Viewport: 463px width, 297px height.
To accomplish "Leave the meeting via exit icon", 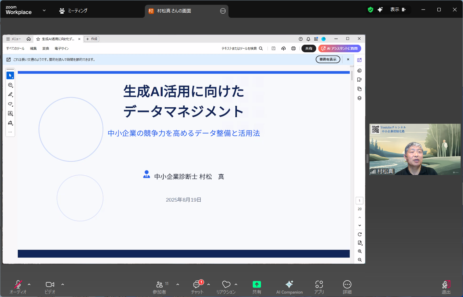I will (446, 285).
